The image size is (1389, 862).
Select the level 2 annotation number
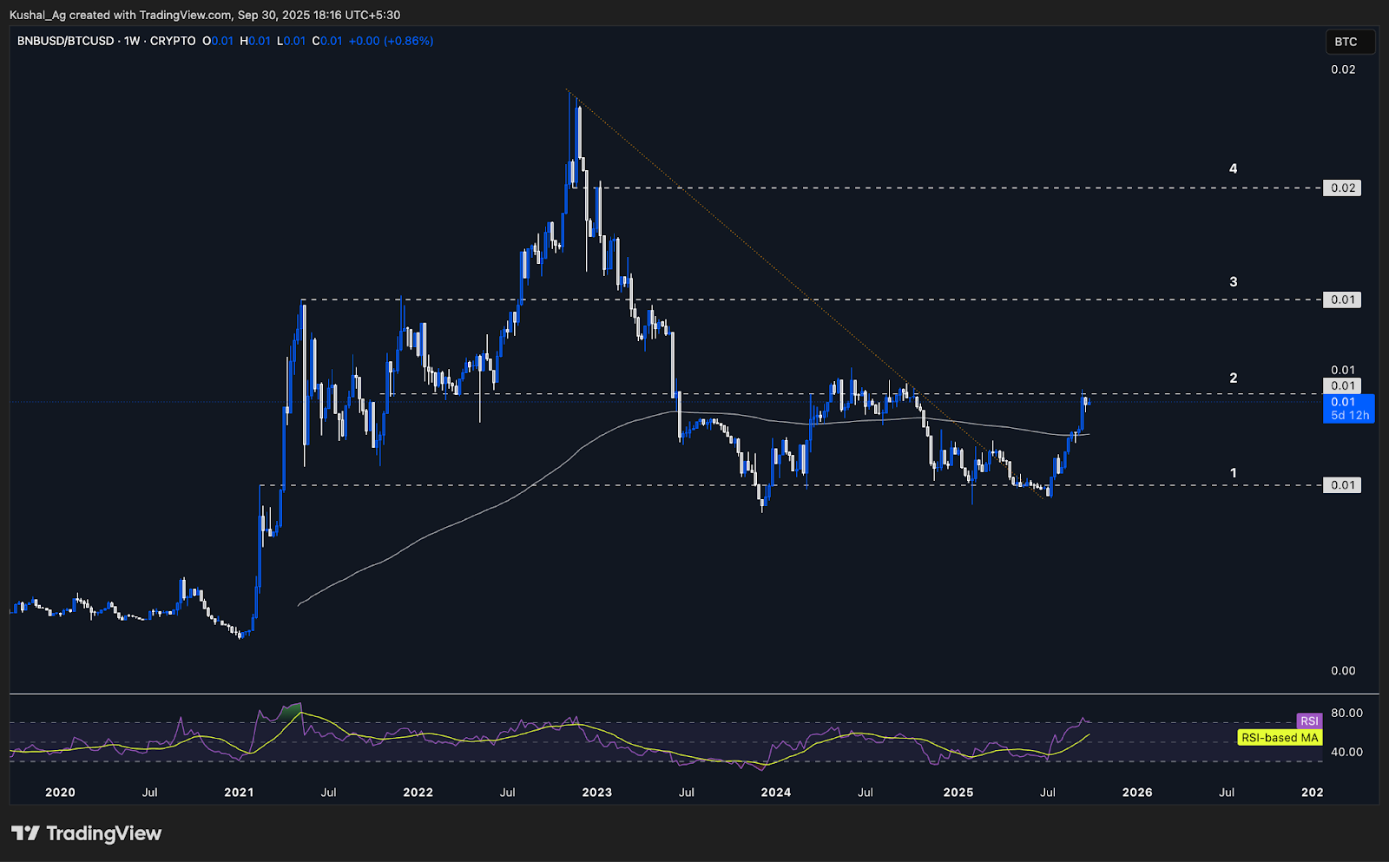[1233, 378]
